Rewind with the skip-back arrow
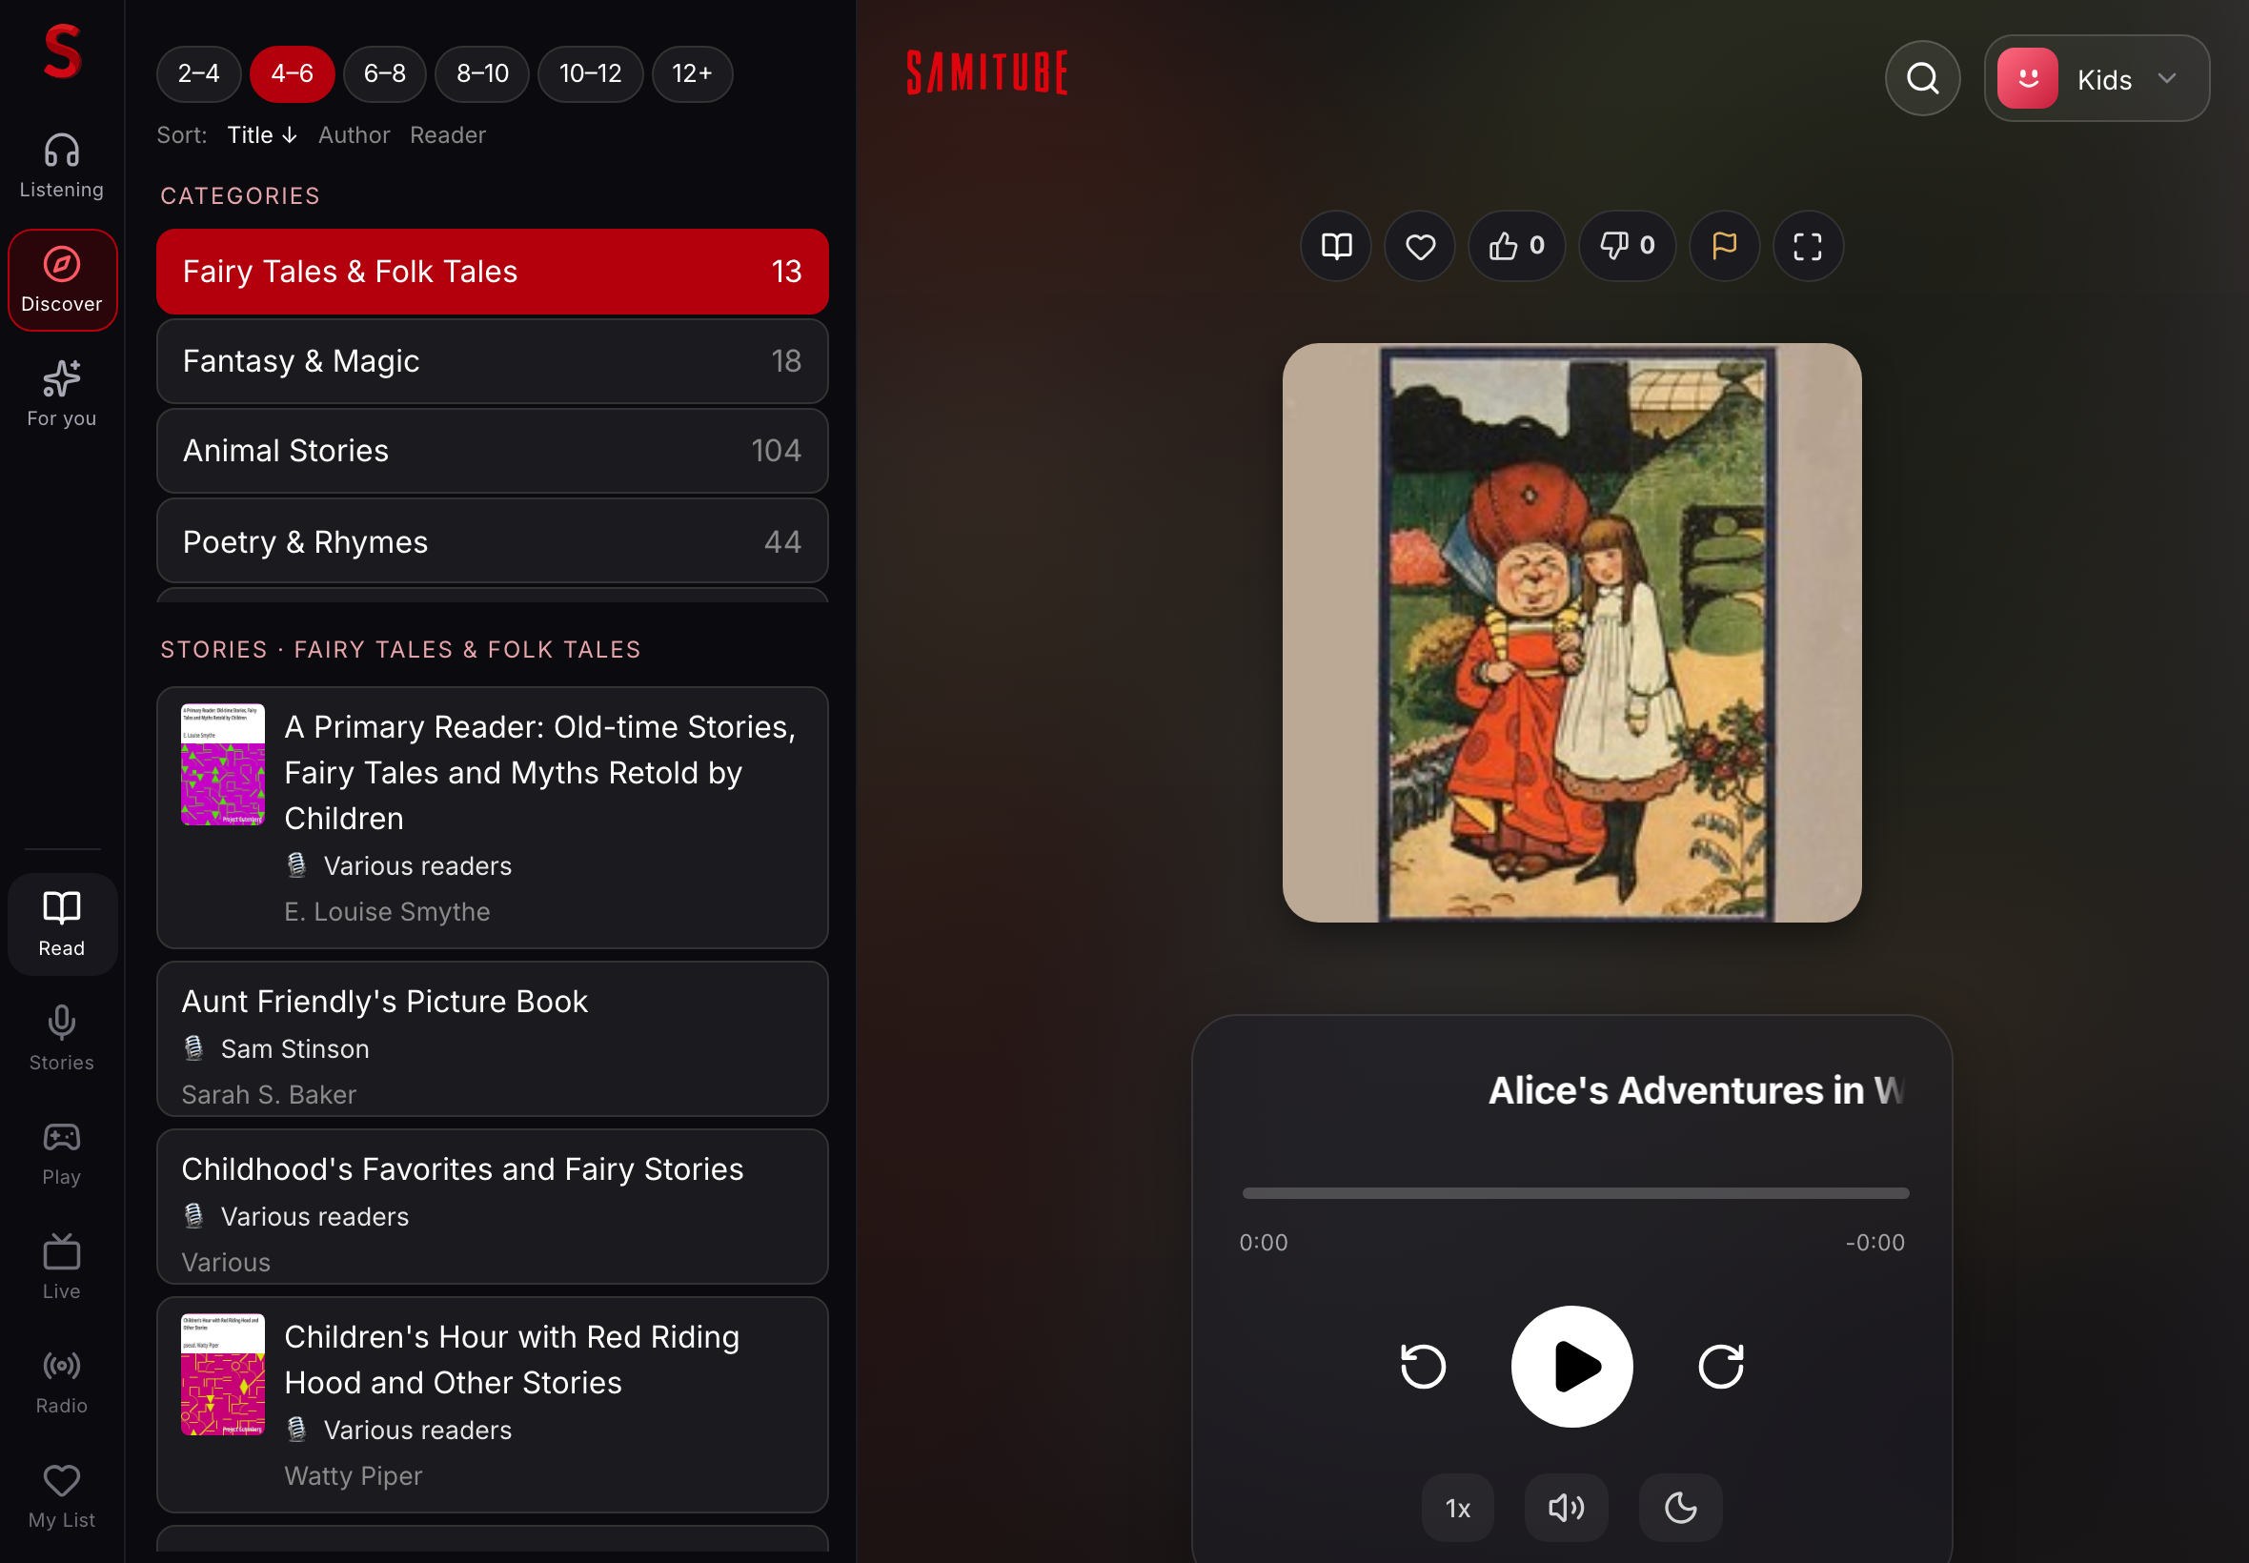Image resolution: width=2249 pixels, height=1563 pixels. (x=1423, y=1366)
